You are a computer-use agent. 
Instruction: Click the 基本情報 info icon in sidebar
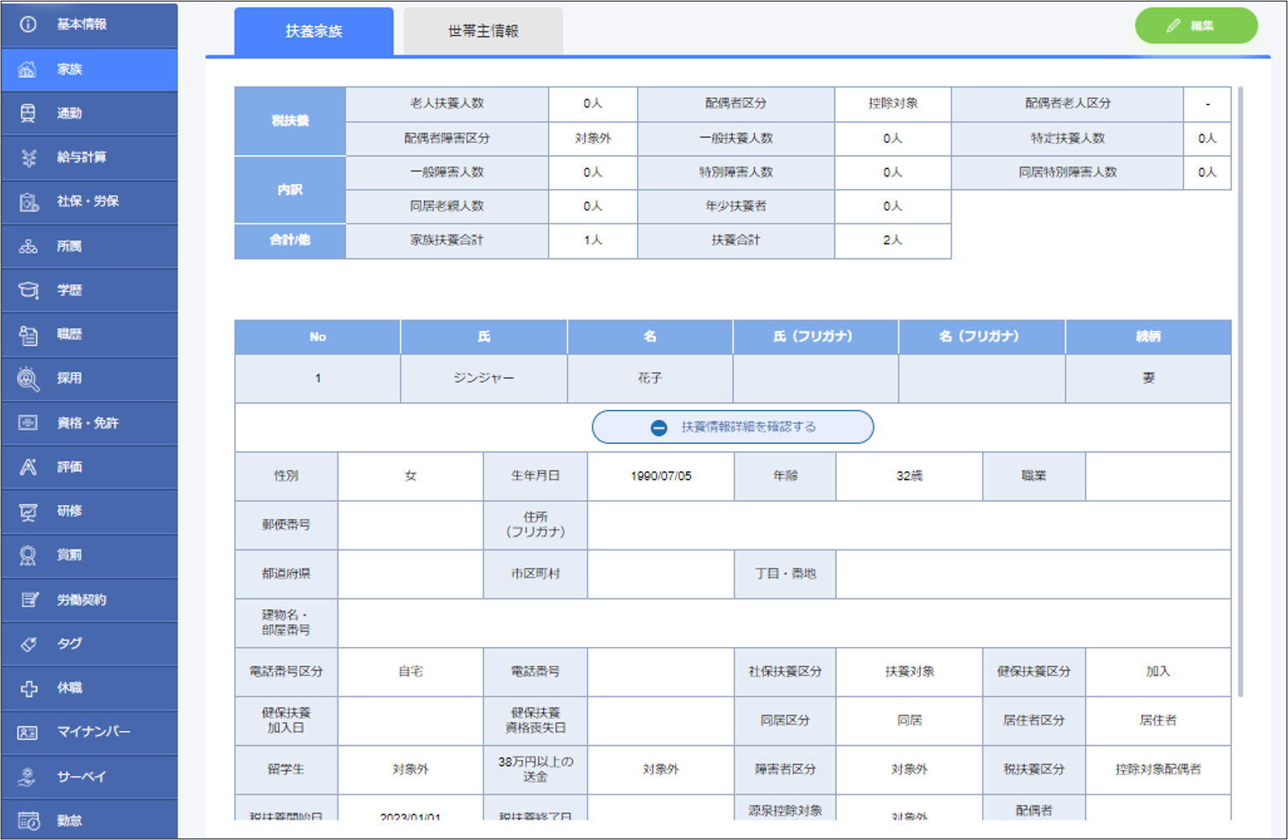28,25
